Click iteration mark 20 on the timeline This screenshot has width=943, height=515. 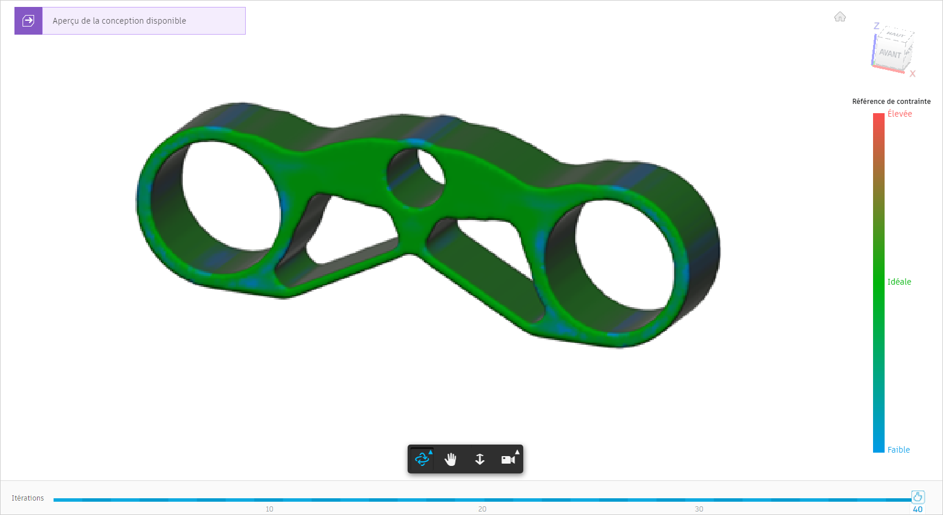(482, 509)
